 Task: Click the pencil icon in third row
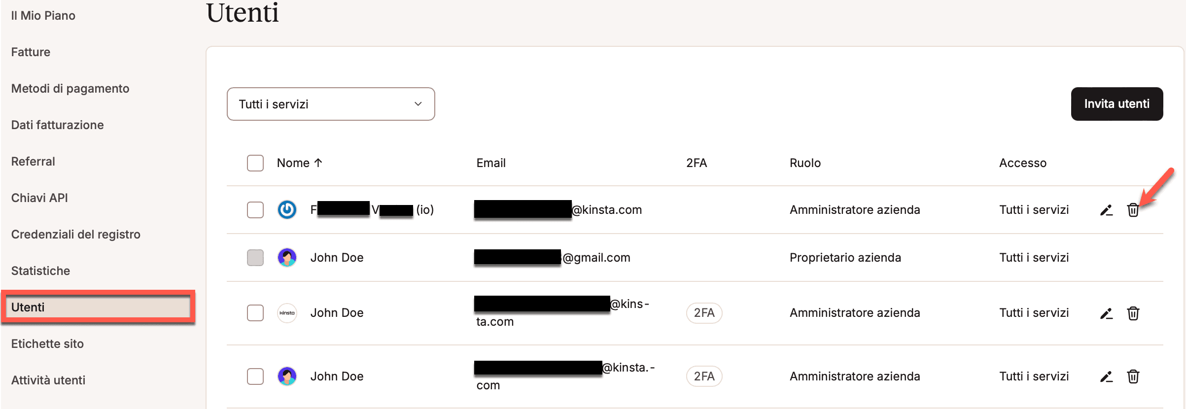1106,313
